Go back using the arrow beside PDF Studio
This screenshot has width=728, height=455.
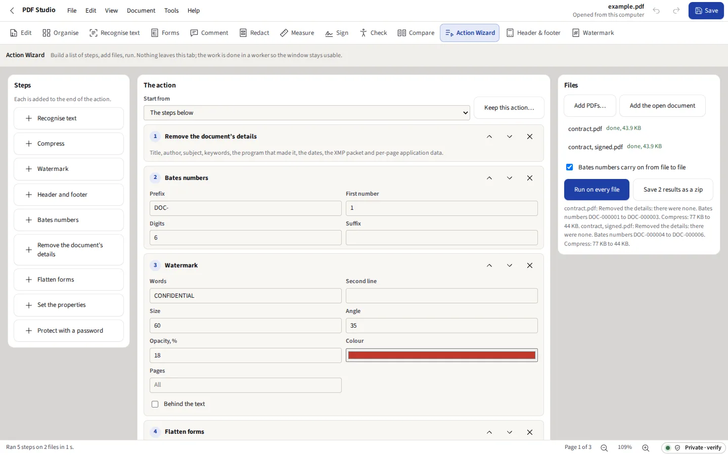pyautogui.click(x=12, y=11)
